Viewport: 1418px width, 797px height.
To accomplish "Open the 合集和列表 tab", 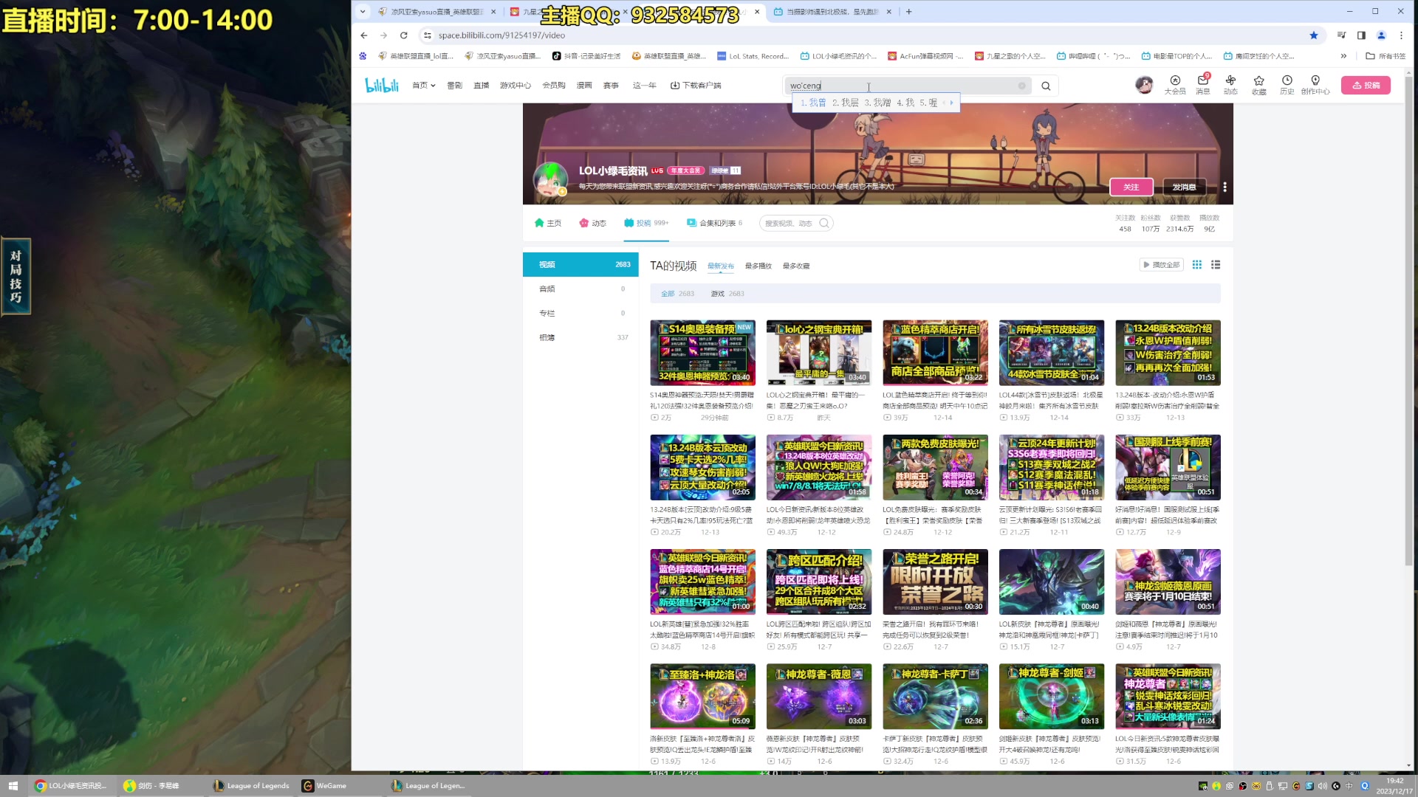I will point(713,223).
